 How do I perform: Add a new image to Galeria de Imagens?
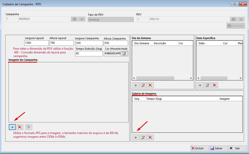[135, 138]
